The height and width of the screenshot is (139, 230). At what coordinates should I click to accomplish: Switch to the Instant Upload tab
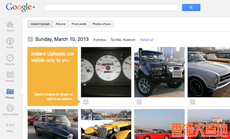pos(40,24)
